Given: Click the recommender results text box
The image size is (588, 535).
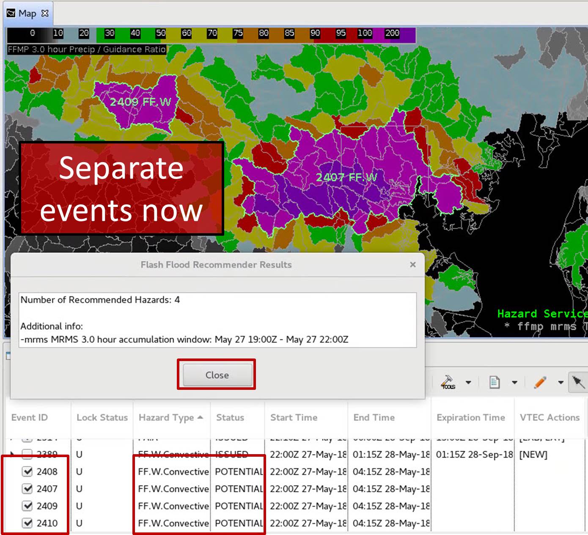Looking at the screenshot, I should tap(217, 320).
